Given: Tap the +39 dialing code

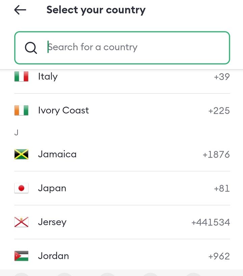Looking at the screenshot, I should [222, 77].
